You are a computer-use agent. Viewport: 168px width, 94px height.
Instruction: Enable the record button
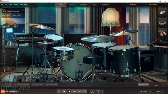[74, 91]
